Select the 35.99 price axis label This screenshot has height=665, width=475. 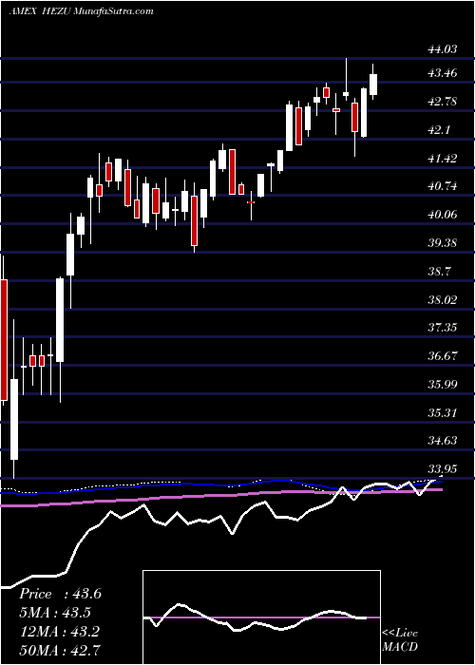(x=443, y=384)
